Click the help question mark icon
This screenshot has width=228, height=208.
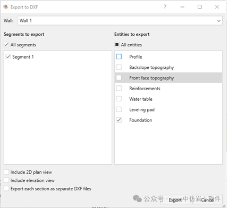pyautogui.click(x=165, y=7)
